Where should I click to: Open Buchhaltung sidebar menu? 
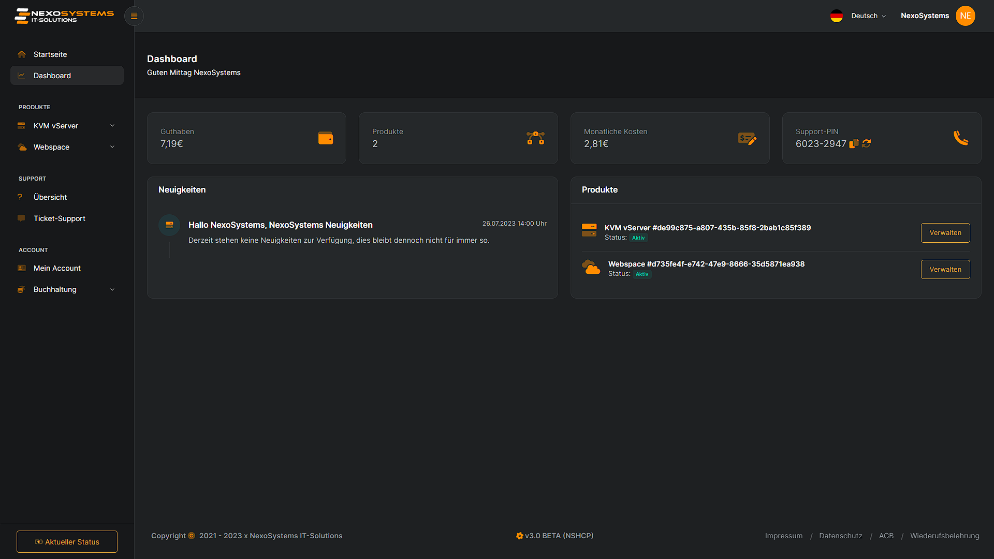[x=67, y=289]
